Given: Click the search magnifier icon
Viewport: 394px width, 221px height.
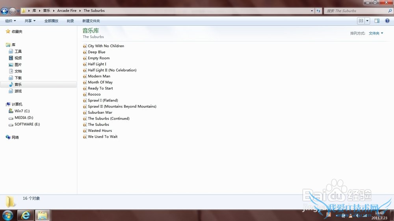Looking at the screenshot, I should [x=390, y=11].
